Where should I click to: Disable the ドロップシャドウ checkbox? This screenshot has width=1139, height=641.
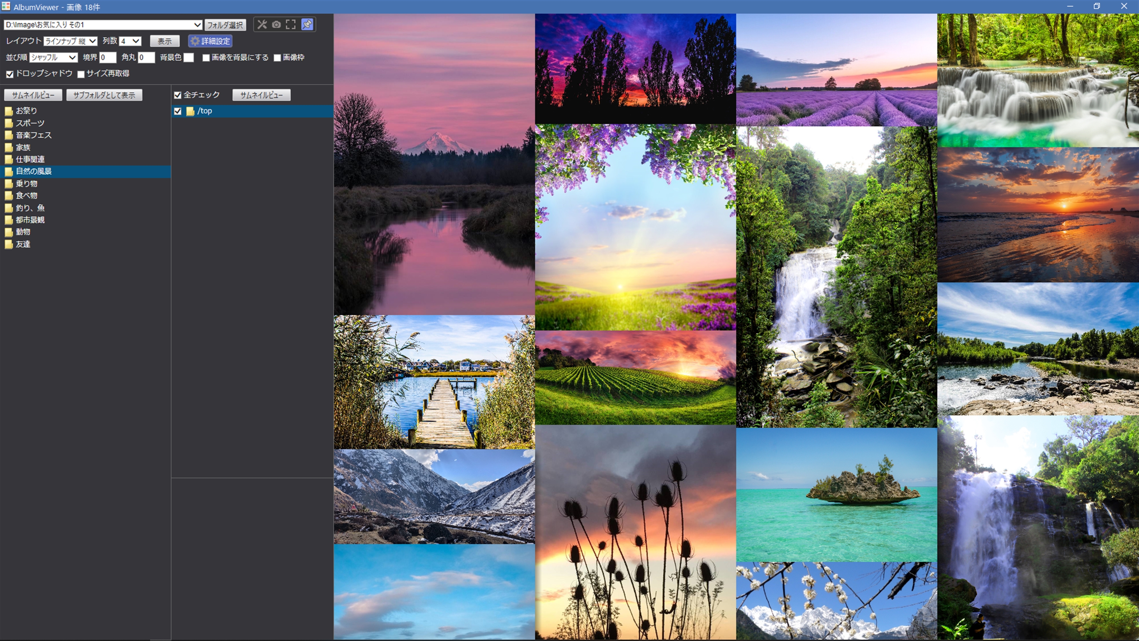point(10,74)
